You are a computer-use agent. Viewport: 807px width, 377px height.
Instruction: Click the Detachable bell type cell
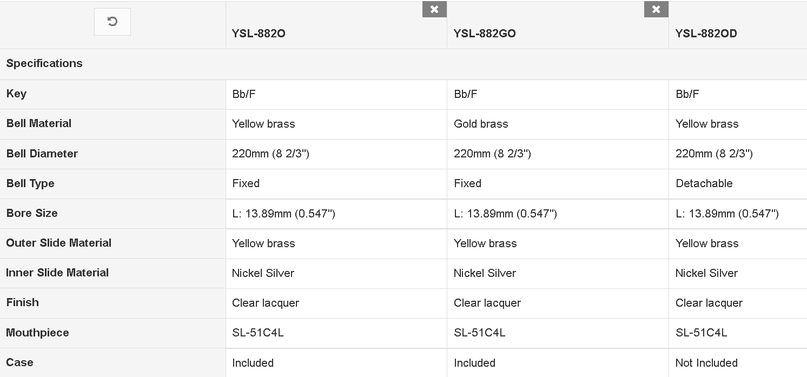coord(738,183)
